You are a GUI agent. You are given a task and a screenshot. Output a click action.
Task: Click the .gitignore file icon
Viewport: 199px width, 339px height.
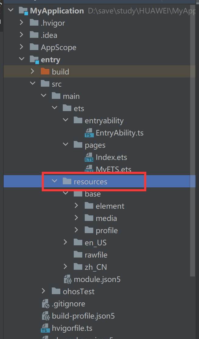click(46, 304)
